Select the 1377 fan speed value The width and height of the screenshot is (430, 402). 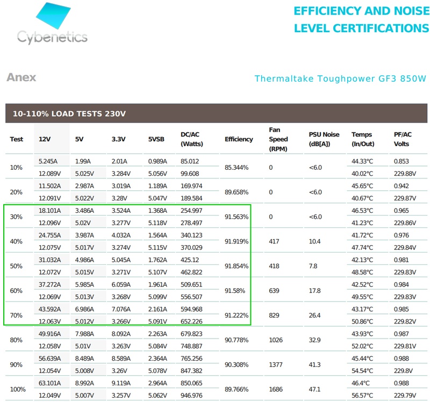pyautogui.click(x=276, y=365)
